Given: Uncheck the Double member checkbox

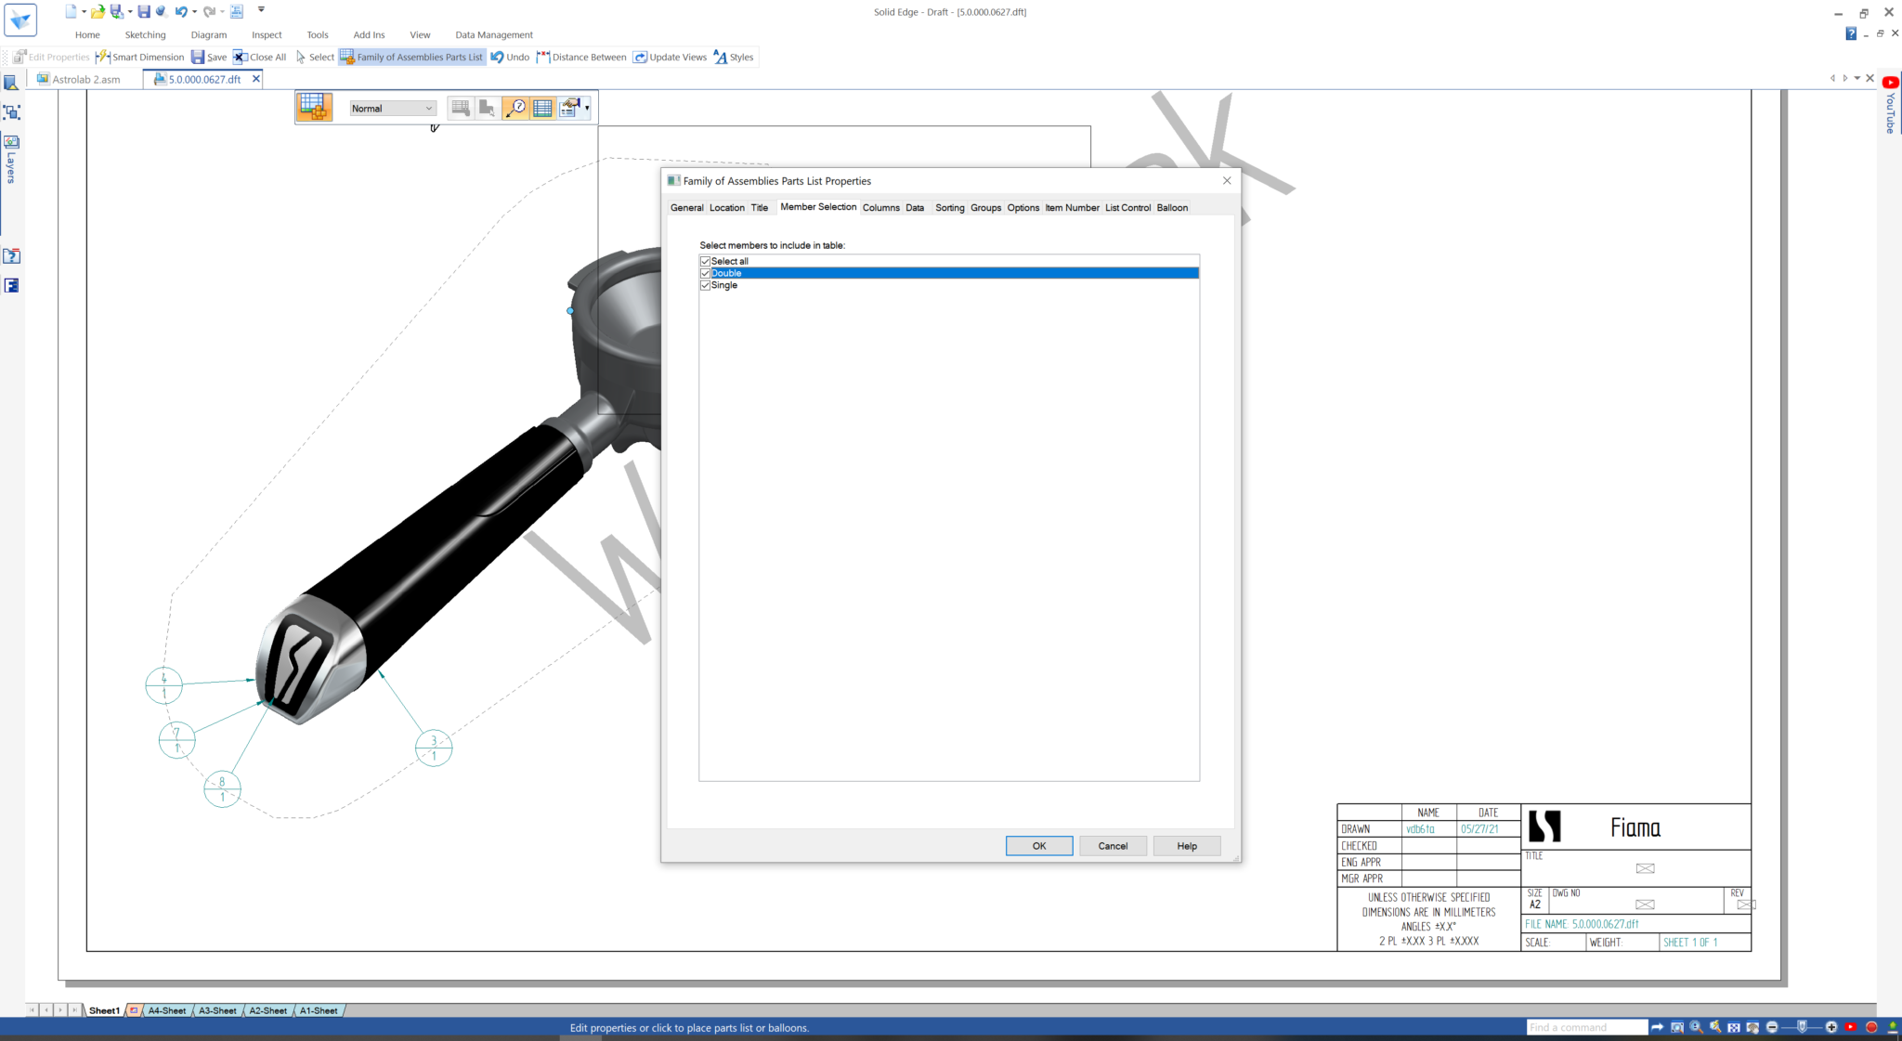Looking at the screenshot, I should coord(705,273).
